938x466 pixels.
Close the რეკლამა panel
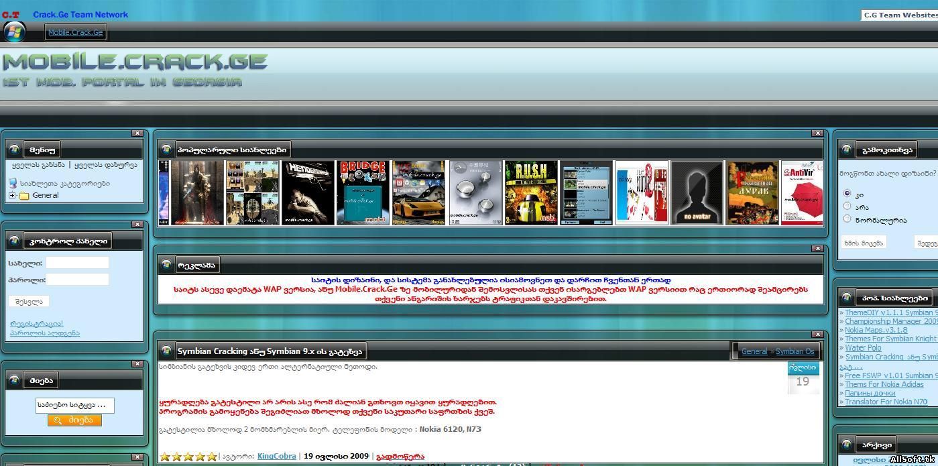(817, 249)
